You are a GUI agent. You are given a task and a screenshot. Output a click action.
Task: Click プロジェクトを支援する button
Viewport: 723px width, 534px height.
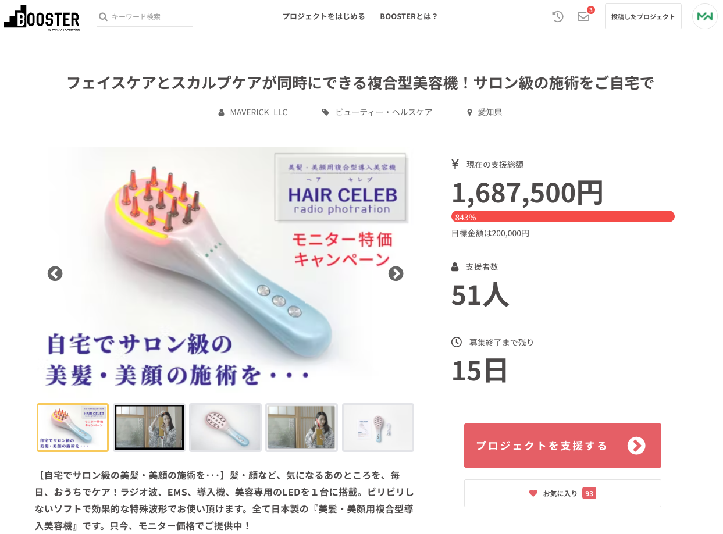pos(562,446)
